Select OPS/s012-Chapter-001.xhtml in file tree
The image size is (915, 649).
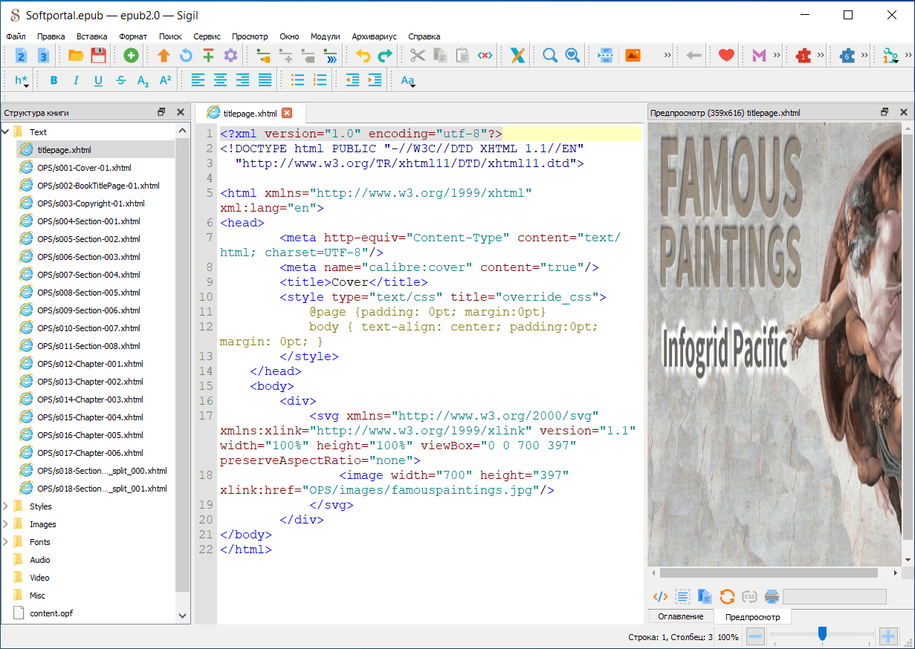90,364
